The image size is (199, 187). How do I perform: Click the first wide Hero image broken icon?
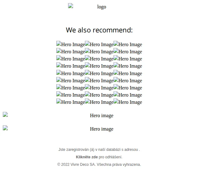click(5, 114)
